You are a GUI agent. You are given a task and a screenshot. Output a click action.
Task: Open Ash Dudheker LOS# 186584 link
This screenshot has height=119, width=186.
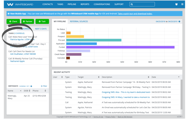(23, 54)
